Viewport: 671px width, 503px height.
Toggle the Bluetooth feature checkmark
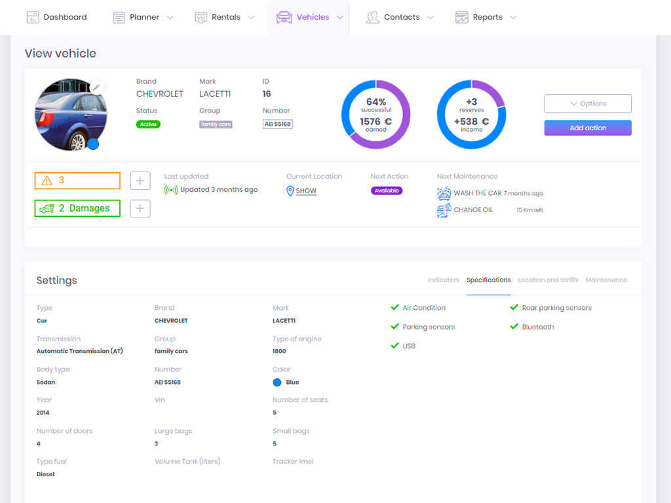point(514,326)
